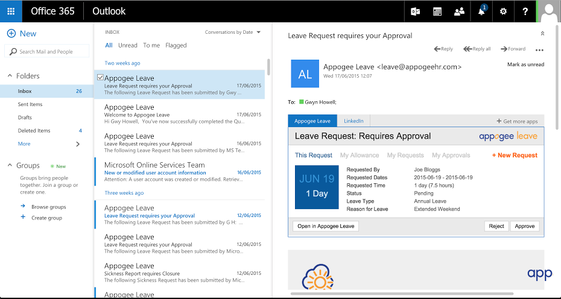This screenshot has width=561, height=299.
Task: Click the Search Mail and People field
Action: coord(47,52)
